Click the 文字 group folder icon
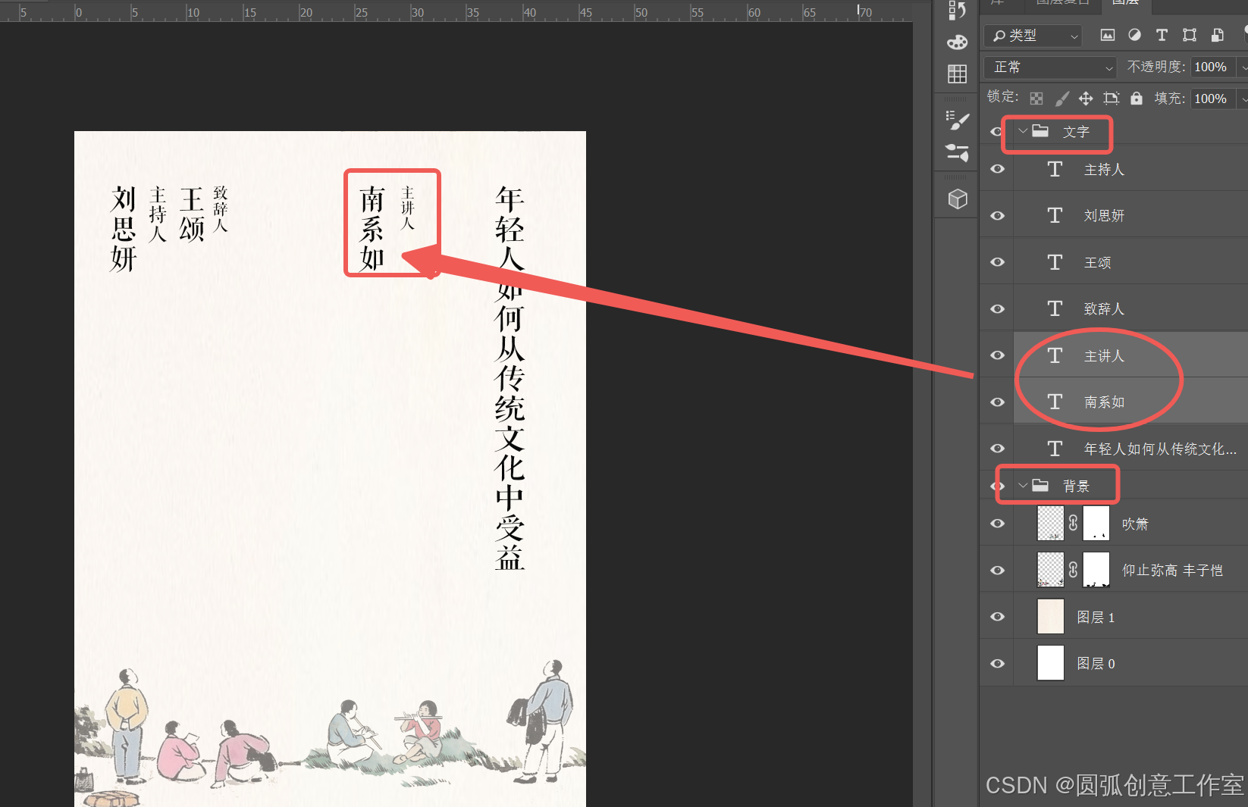 [x=1041, y=131]
